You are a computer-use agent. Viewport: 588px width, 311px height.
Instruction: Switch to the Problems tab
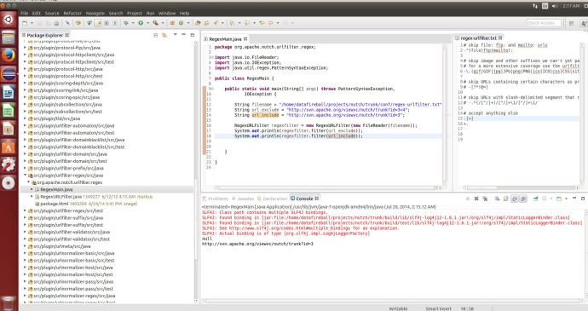tap(216, 199)
